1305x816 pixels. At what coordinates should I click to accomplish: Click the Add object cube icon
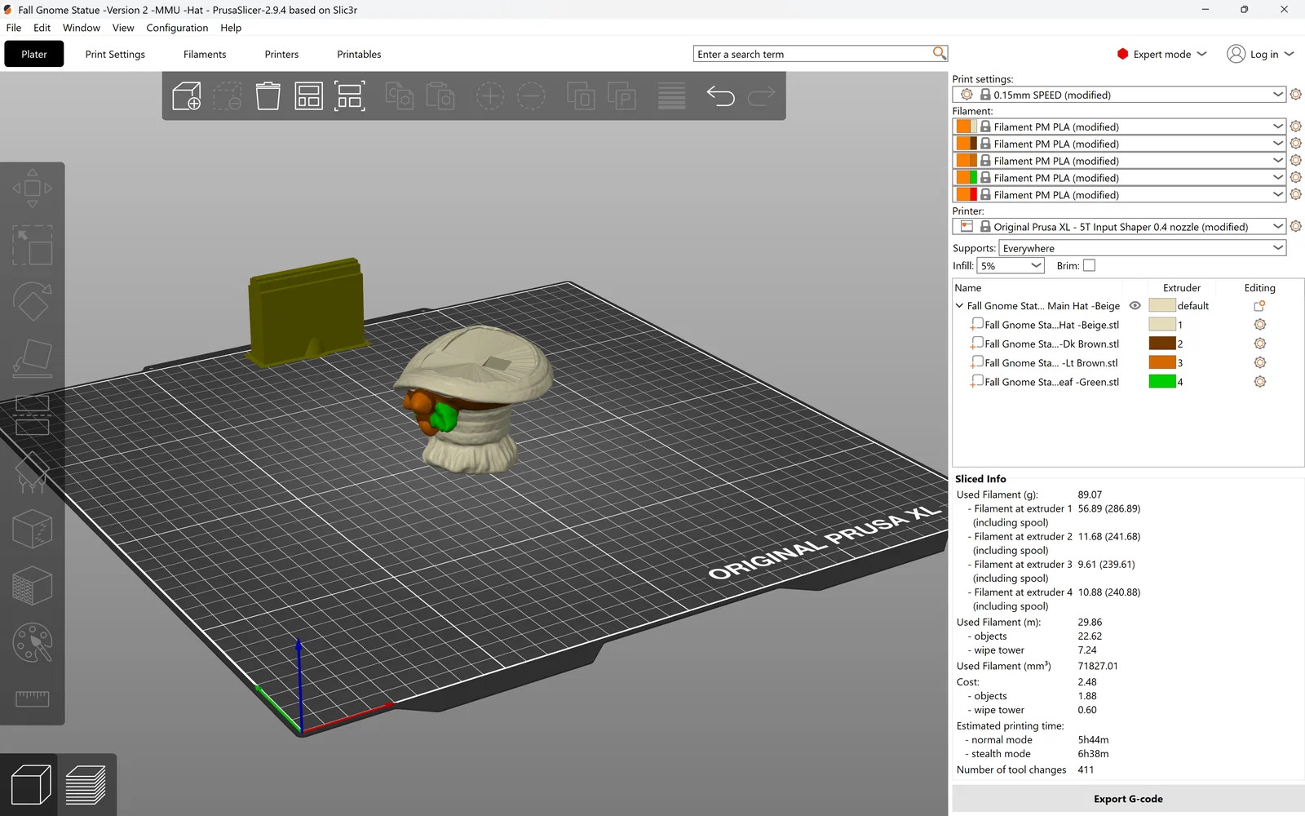pyautogui.click(x=187, y=96)
